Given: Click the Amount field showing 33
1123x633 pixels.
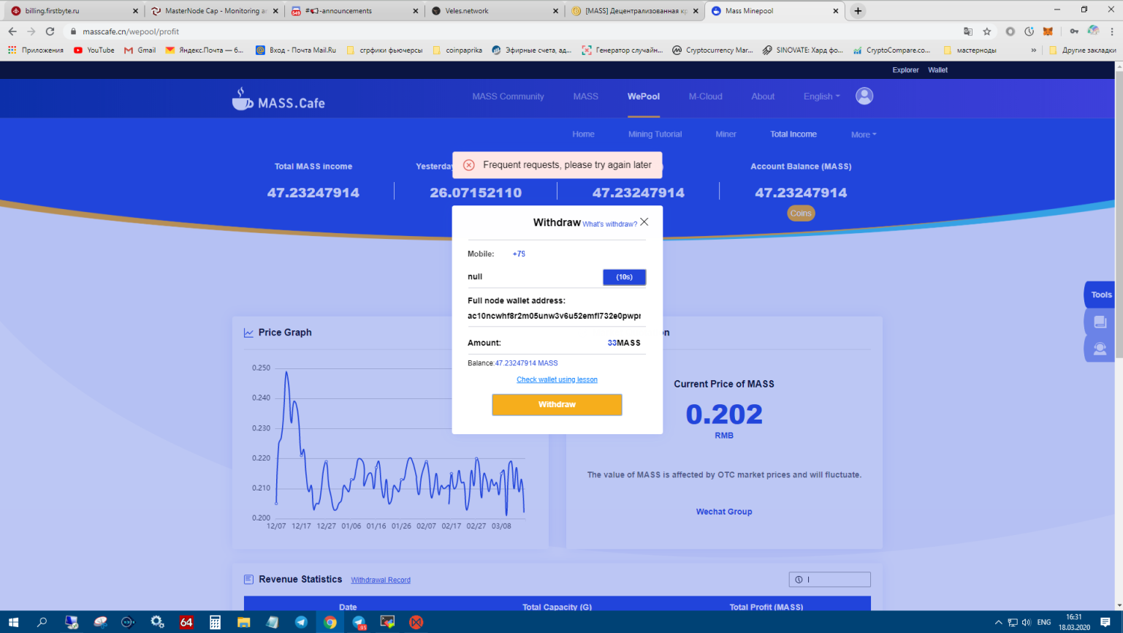Looking at the screenshot, I should click(557, 343).
